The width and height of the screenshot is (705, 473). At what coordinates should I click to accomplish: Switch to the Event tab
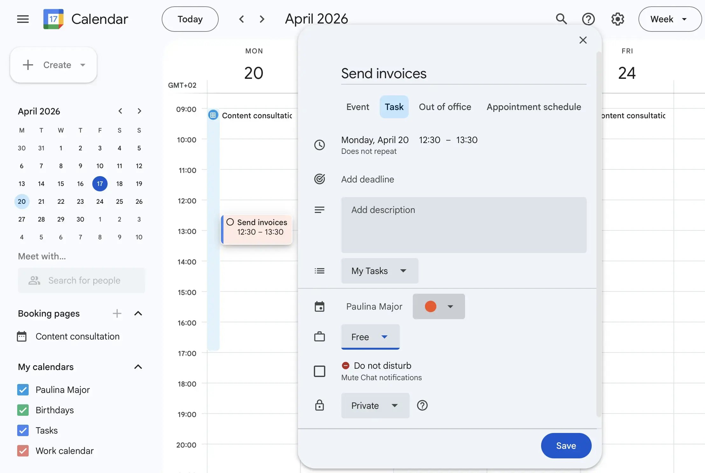(x=357, y=107)
